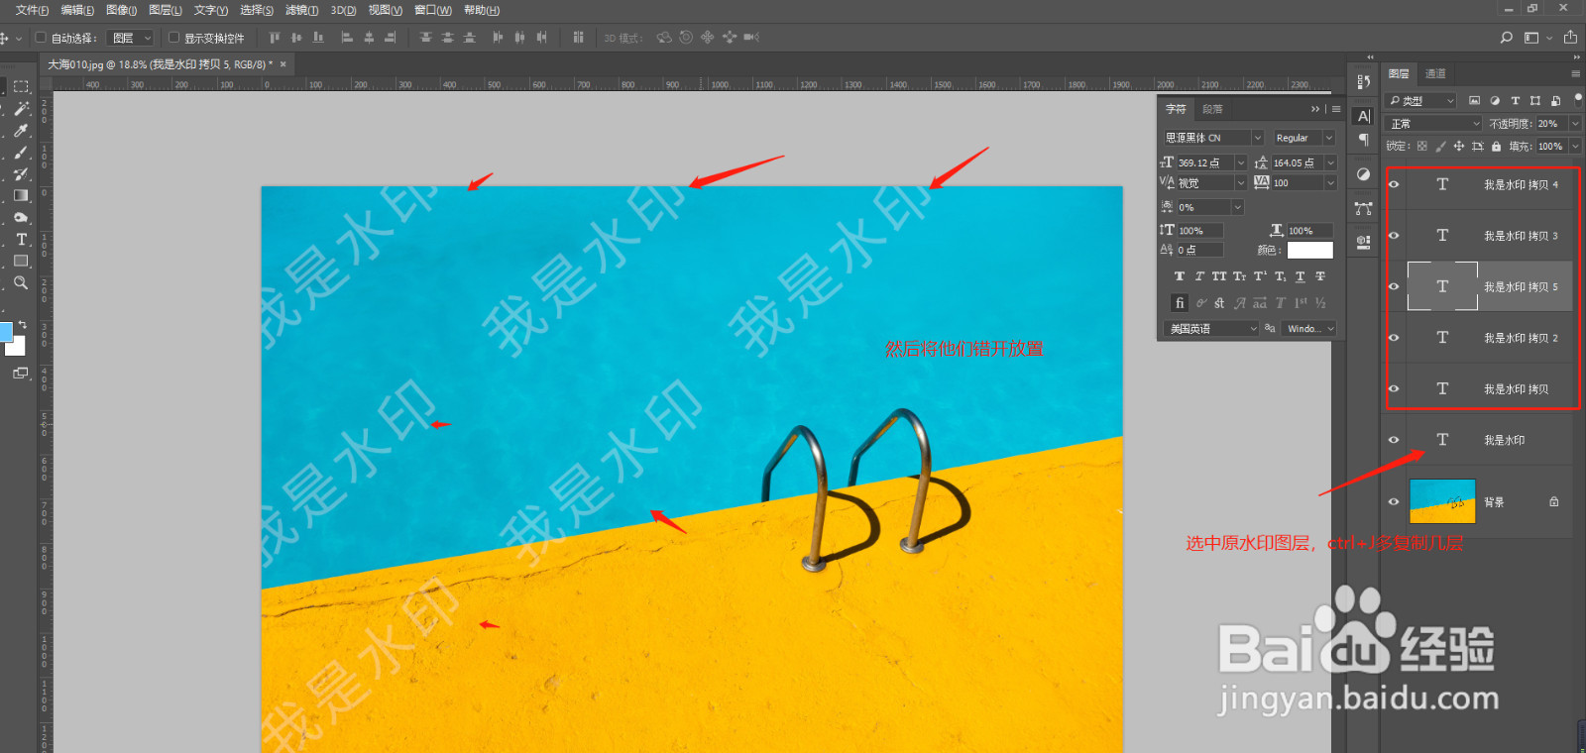The image size is (1586, 753).
Task: Select the 我是水印 拷贝 3 layer
Action: 1489,236
